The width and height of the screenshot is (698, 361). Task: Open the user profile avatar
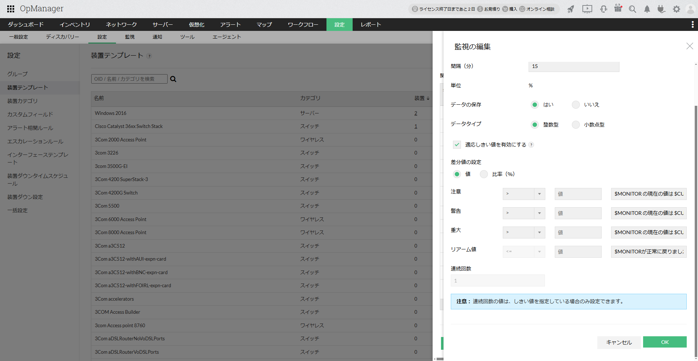point(691,9)
